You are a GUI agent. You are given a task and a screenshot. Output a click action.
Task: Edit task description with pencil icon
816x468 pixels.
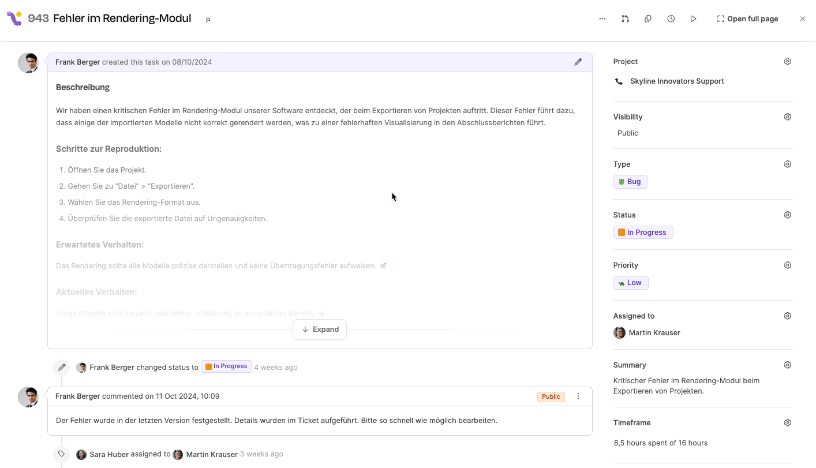pyautogui.click(x=578, y=62)
